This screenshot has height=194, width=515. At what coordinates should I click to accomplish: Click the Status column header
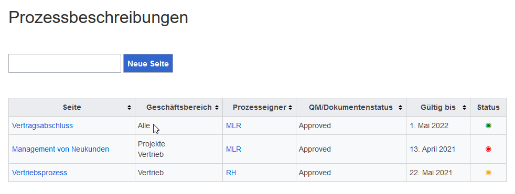point(488,108)
